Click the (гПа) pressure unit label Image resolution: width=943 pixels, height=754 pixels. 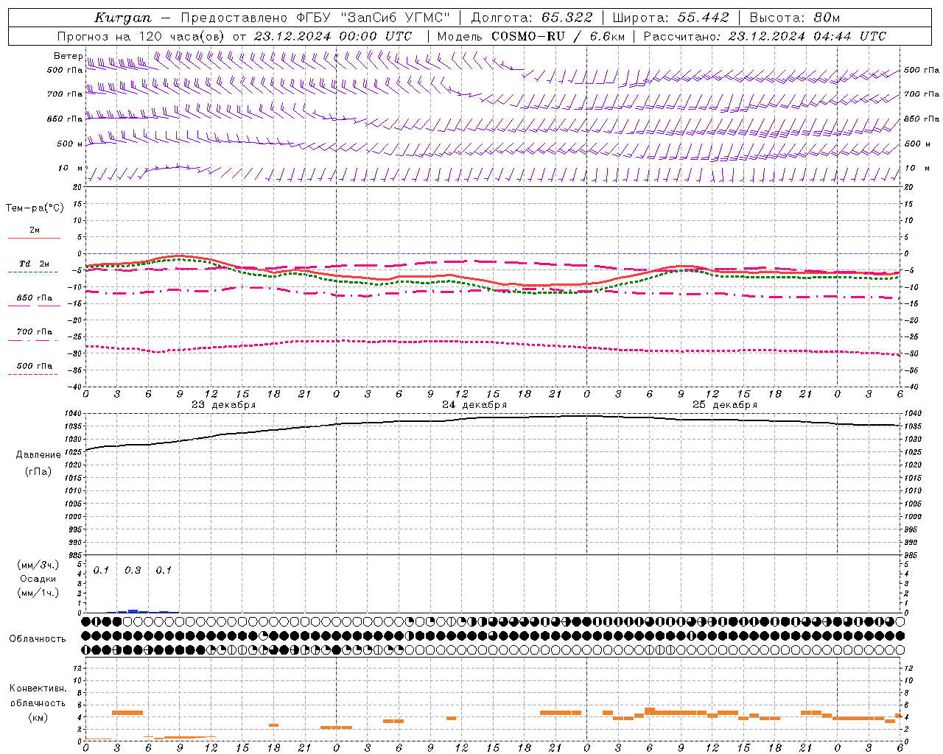coord(38,471)
